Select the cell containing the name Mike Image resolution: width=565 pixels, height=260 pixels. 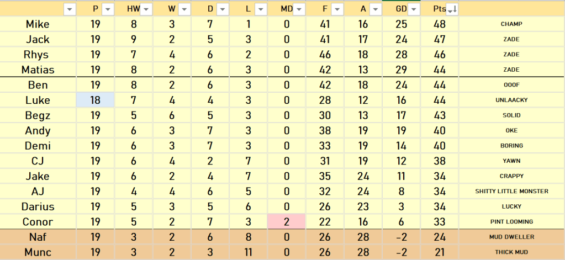pos(38,24)
